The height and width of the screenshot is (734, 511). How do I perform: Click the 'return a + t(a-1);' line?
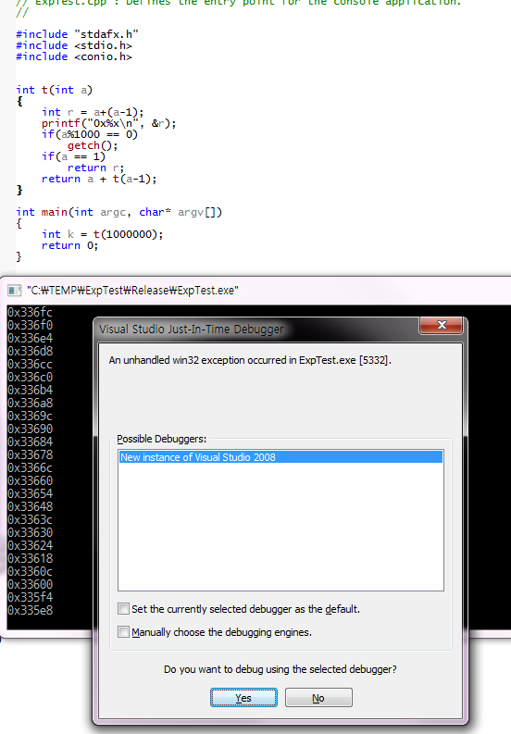point(99,179)
